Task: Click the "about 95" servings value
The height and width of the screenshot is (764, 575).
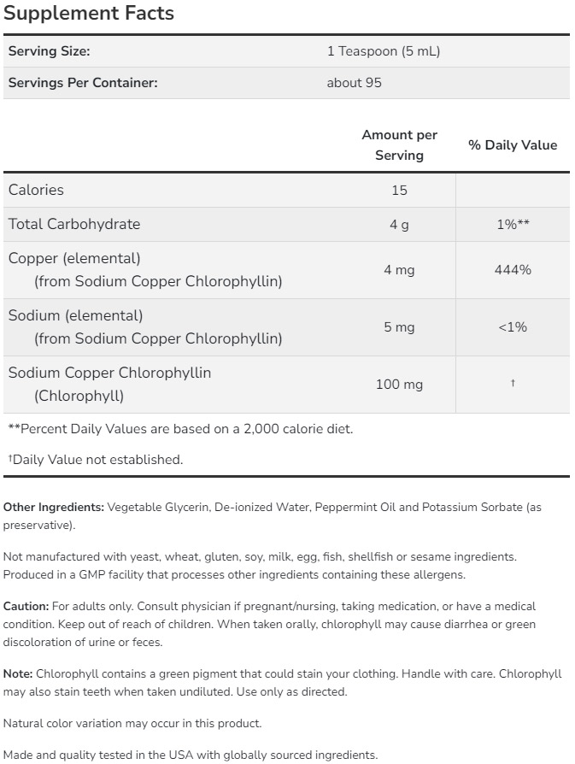Action: tap(354, 83)
